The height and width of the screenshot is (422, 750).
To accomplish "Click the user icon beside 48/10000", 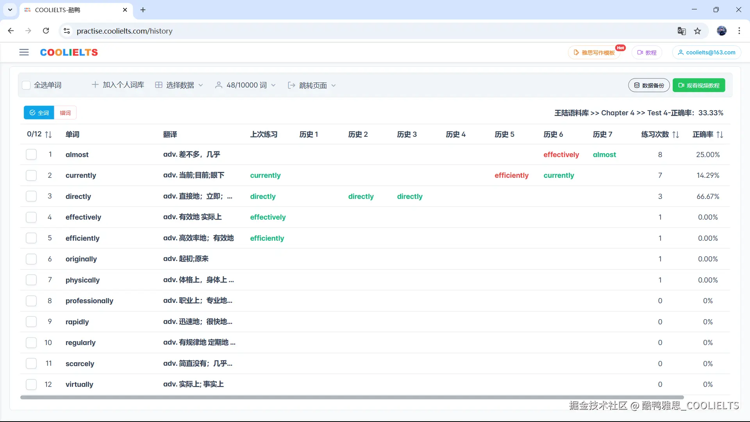I will point(219,85).
